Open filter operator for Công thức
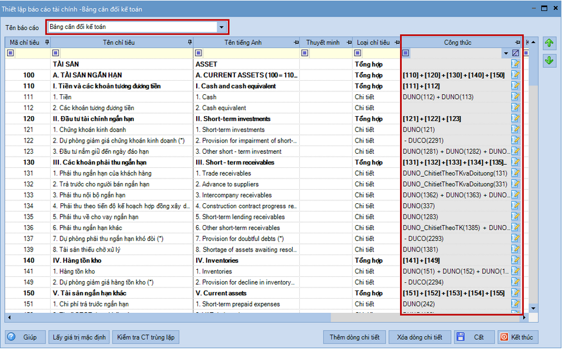This screenshot has height=350, width=562. point(405,53)
